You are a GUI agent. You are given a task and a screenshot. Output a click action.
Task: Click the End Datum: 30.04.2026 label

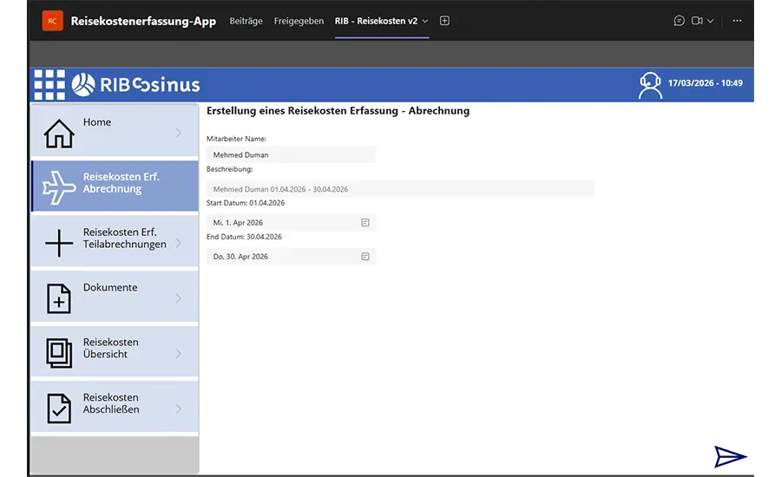click(244, 237)
